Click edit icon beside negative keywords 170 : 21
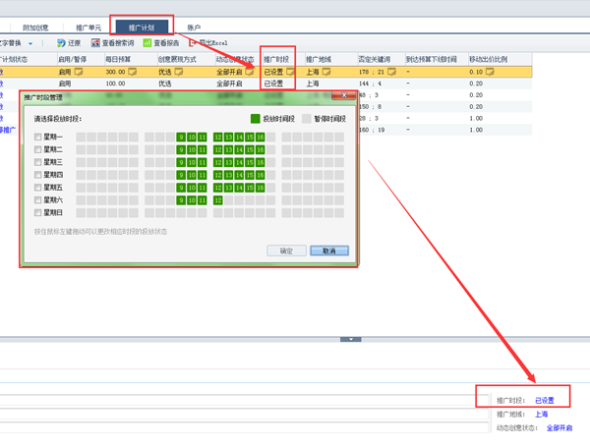The image size is (590, 447). click(391, 72)
